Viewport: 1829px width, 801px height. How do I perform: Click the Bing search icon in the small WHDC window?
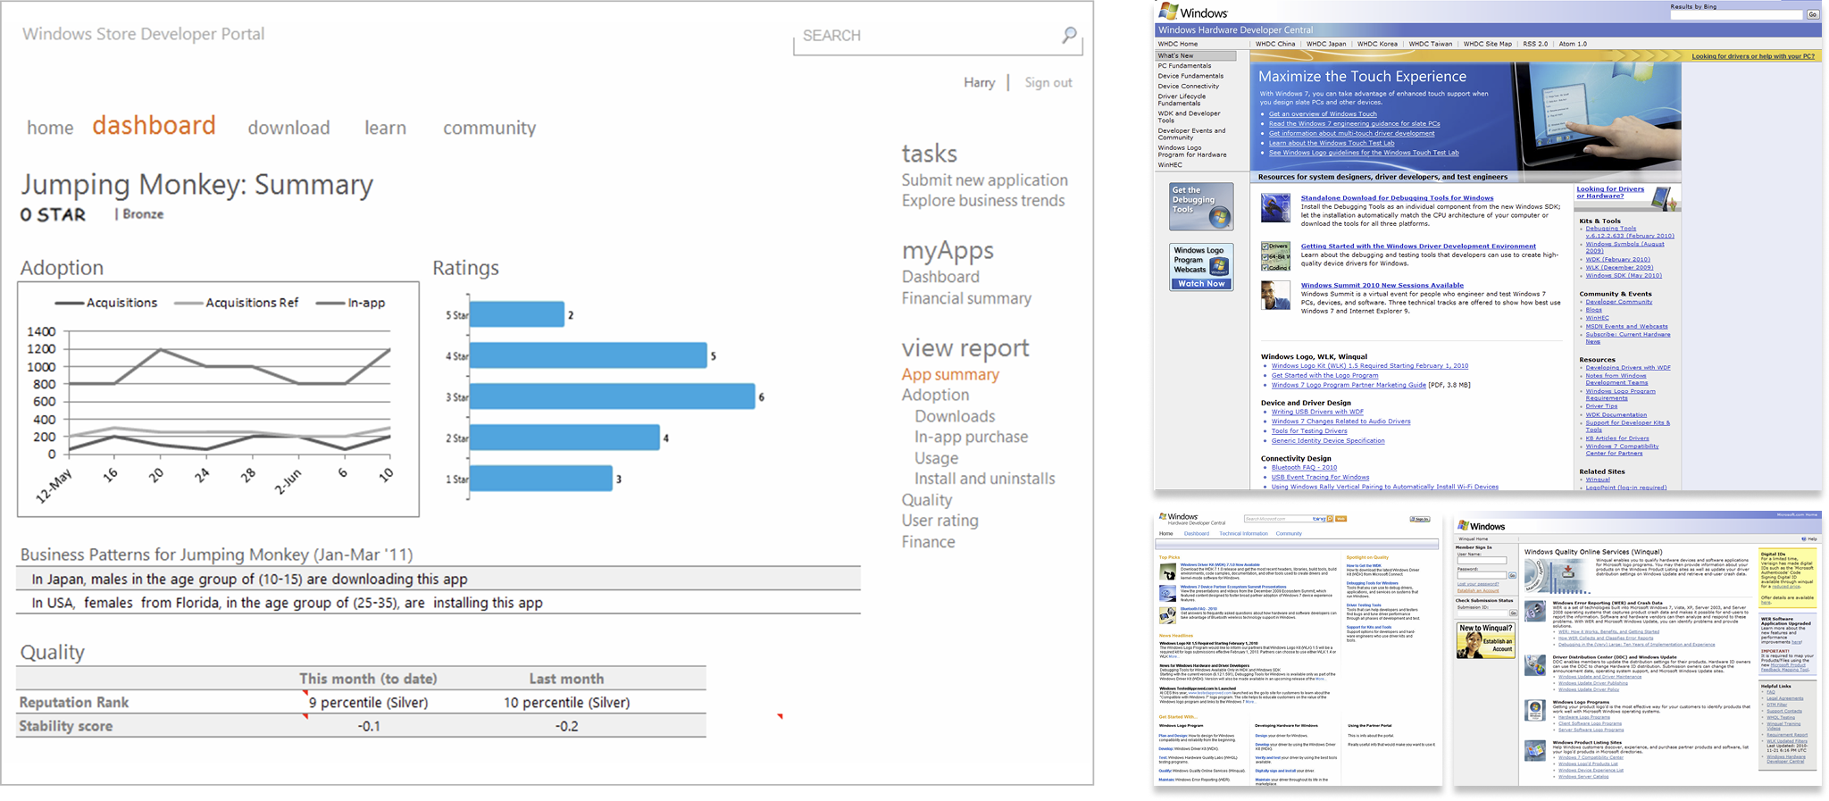[x=1330, y=519]
